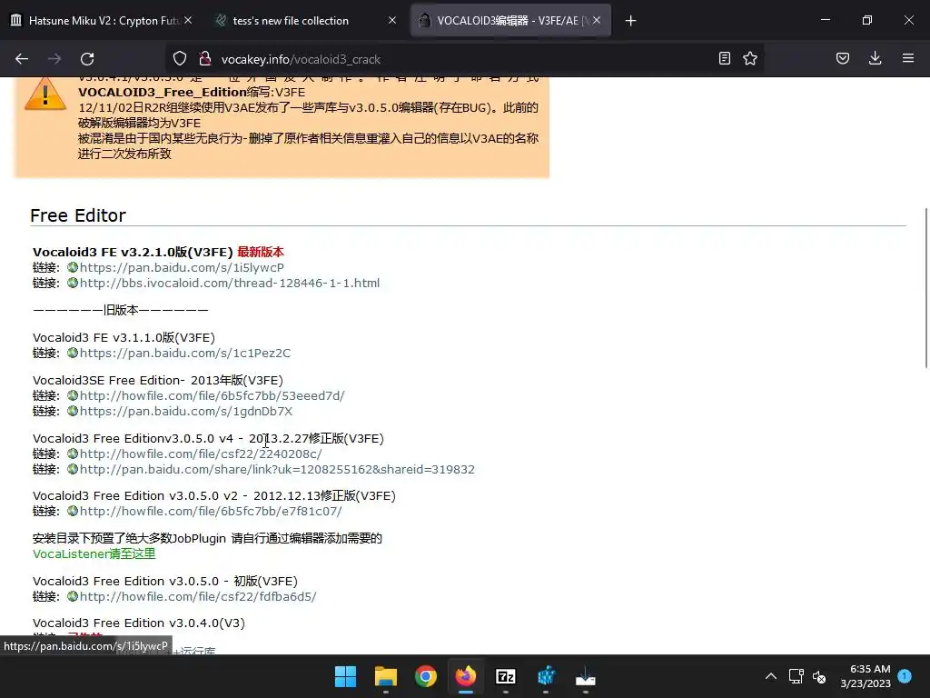Open howfile link csf22/fdfba6d5
Image resolution: width=930 pixels, height=698 pixels.
(197, 596)
